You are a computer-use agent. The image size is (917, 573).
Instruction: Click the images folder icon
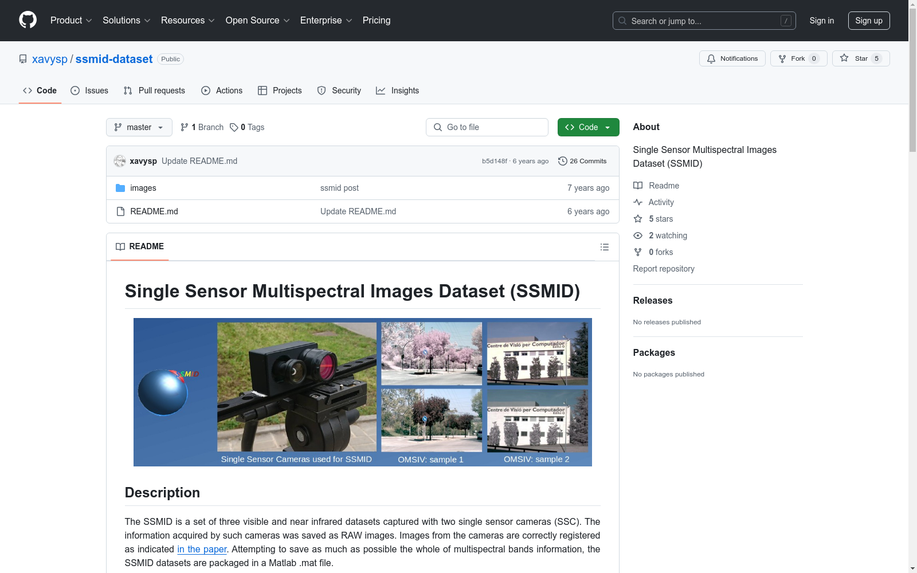click(120, 188)
